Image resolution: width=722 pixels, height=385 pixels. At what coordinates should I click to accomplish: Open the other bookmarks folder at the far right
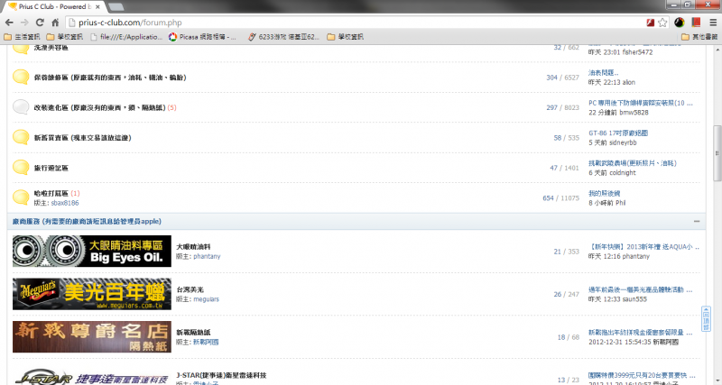[x=699, y=37]
